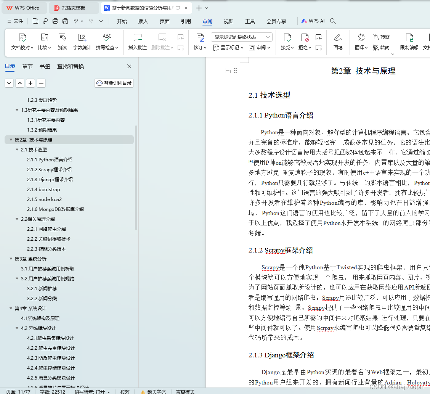
Task: Open the 会员专享 tab
Action: (276, 21)
